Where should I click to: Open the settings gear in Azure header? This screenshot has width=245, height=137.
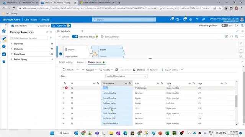[191, 19]
